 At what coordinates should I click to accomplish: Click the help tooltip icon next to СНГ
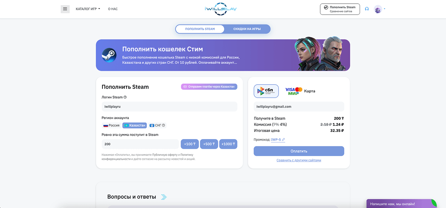click(x=164, y=125)
